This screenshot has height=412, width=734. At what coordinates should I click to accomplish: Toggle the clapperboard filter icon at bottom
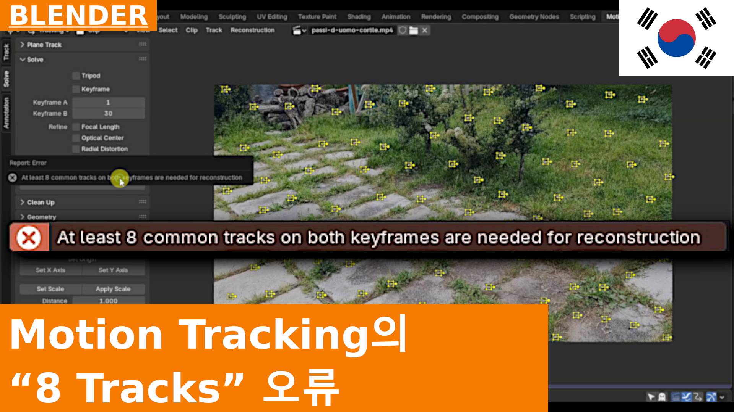coord(676,397)
